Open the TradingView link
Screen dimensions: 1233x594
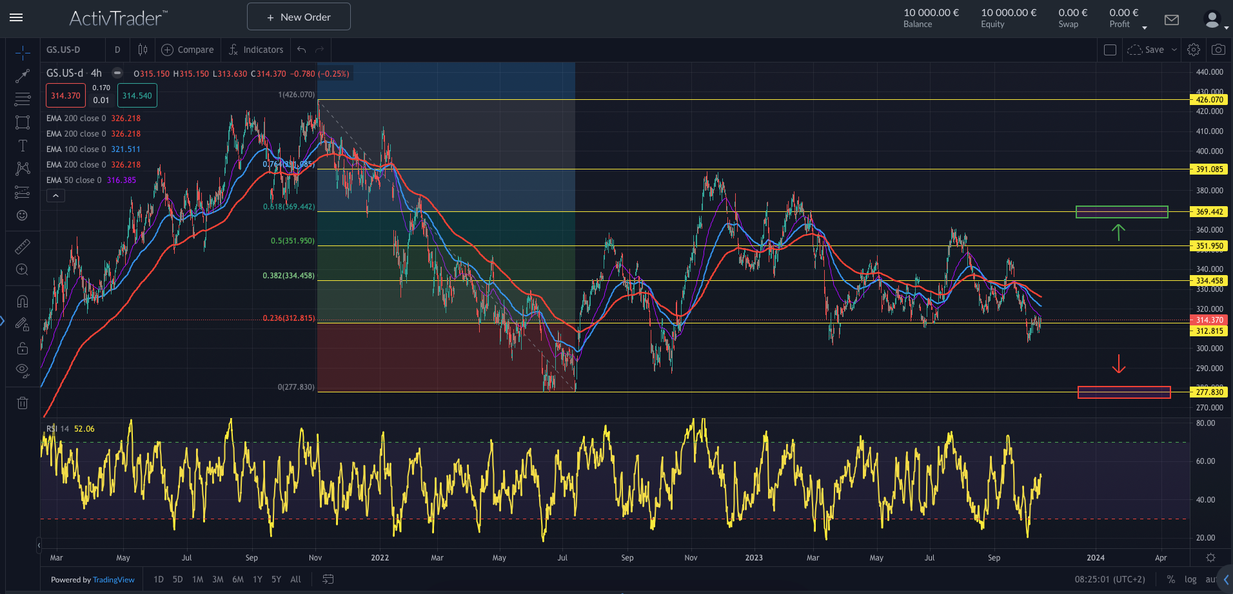point(113,579)
